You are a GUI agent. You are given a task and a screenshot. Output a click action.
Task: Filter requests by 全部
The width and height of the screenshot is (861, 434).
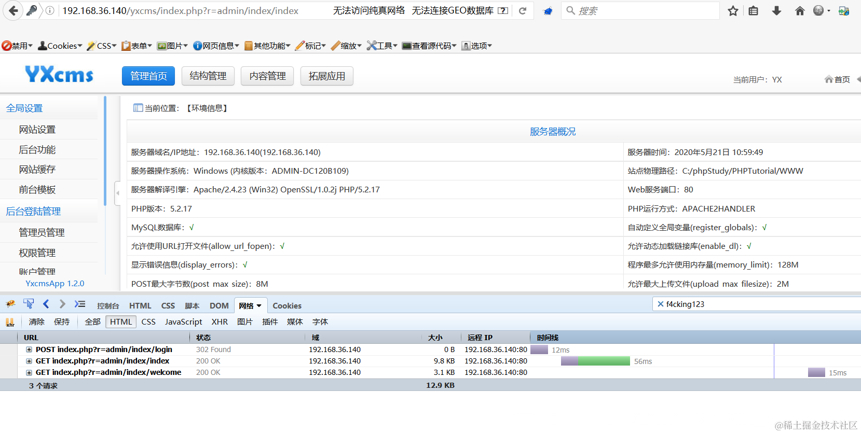coord(93,322)
